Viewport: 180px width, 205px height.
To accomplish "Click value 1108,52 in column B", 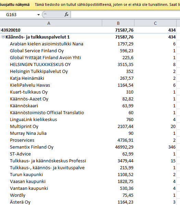I will pyautogui.click(x=125, y=175).
